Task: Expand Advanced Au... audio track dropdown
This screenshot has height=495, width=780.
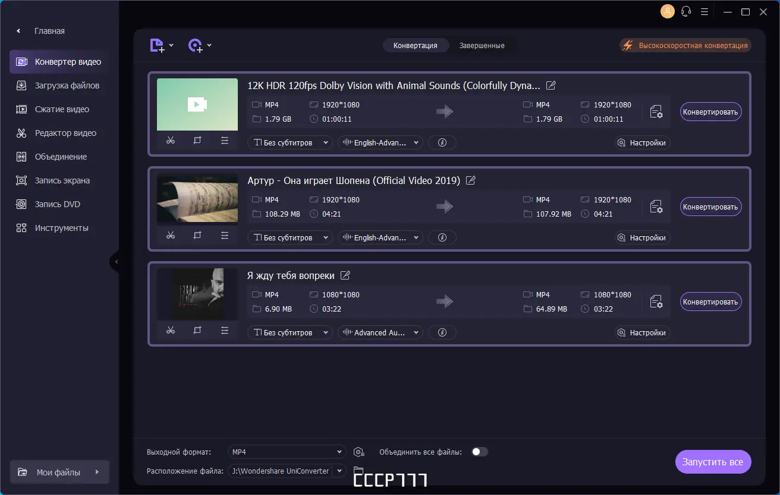Action: click(x=380, y=332)
